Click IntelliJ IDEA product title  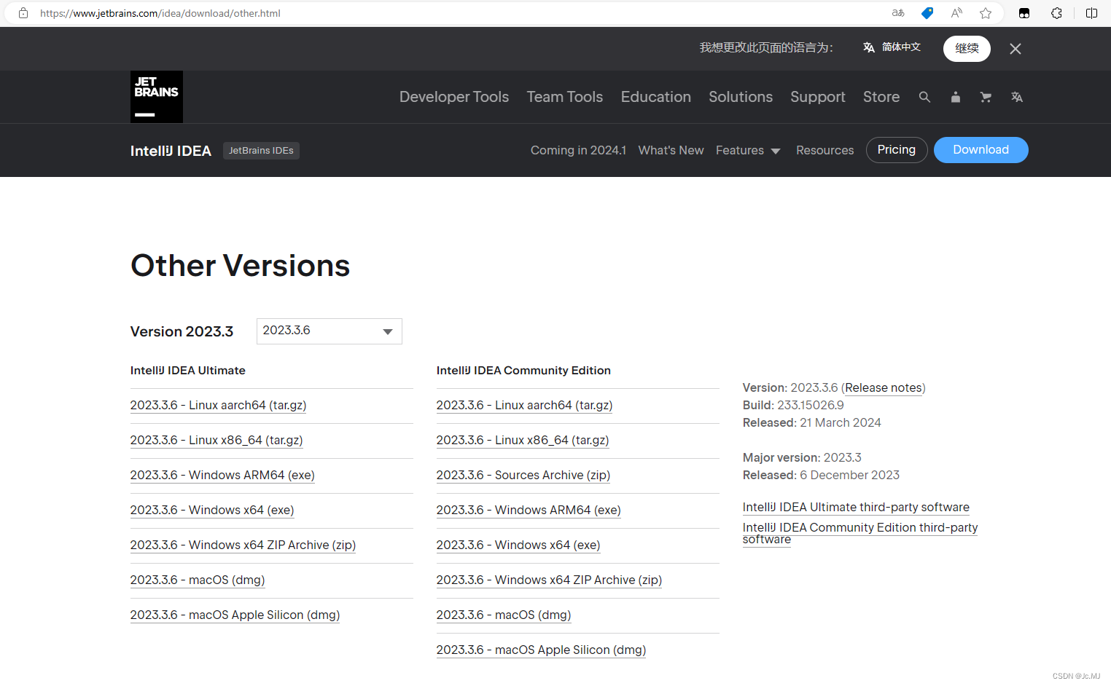click(171, 151)
